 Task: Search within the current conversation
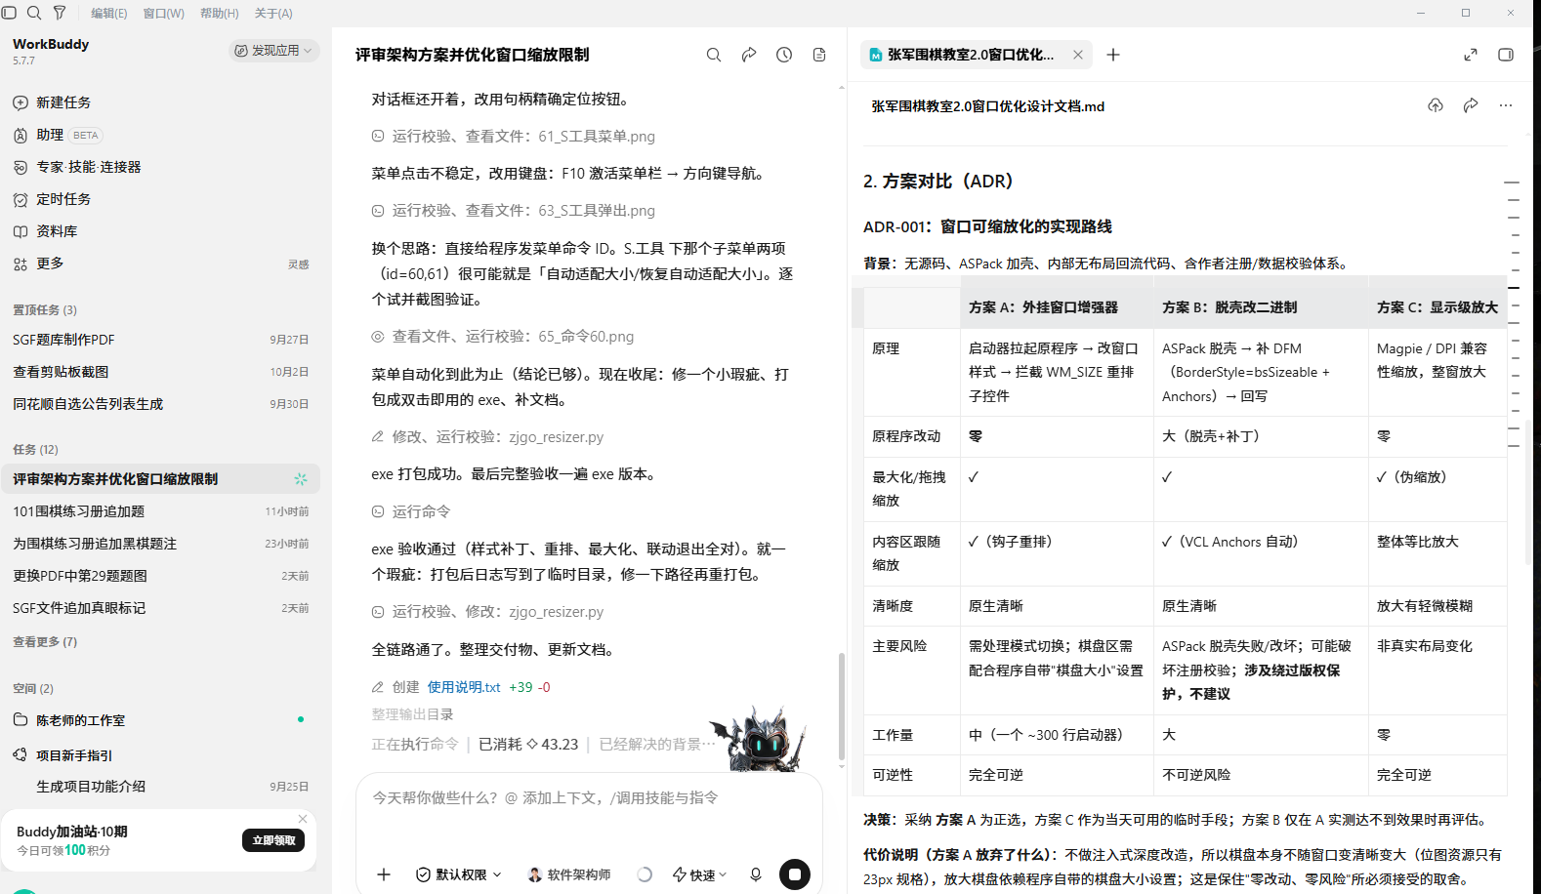click(x=714, y=55)
